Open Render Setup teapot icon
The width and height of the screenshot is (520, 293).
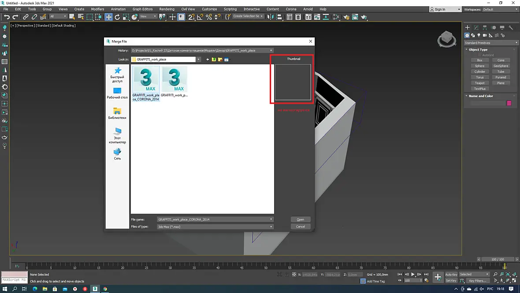[346, 17]
